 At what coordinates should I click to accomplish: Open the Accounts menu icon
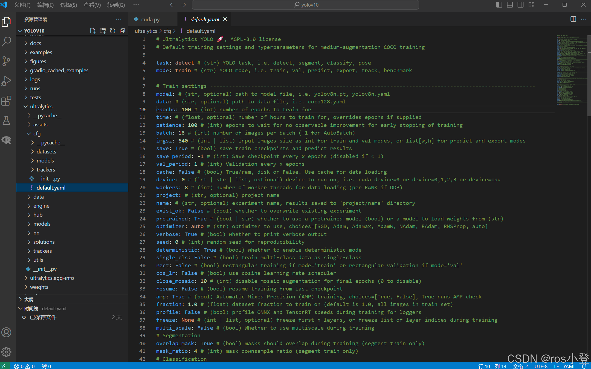coord(6,332)
